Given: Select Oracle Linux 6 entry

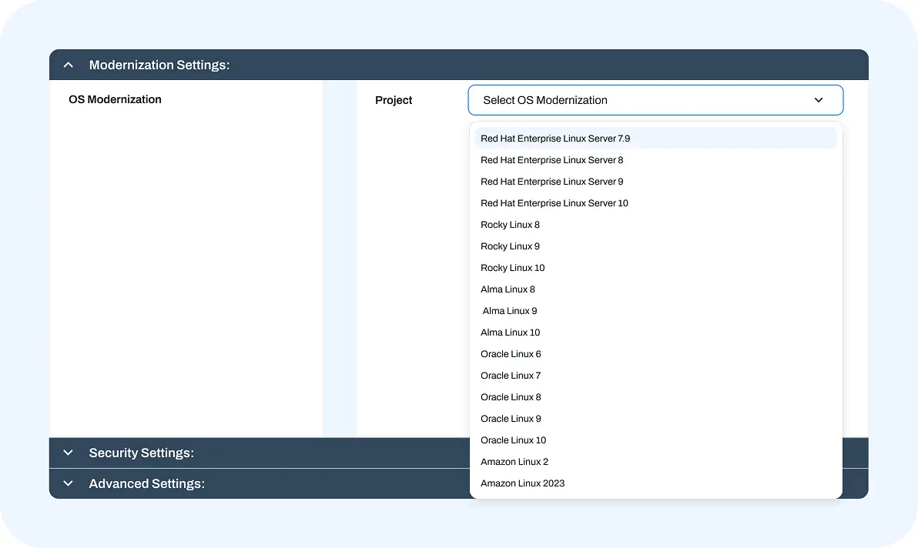Looking at the screenshot, I should point(655,354).
